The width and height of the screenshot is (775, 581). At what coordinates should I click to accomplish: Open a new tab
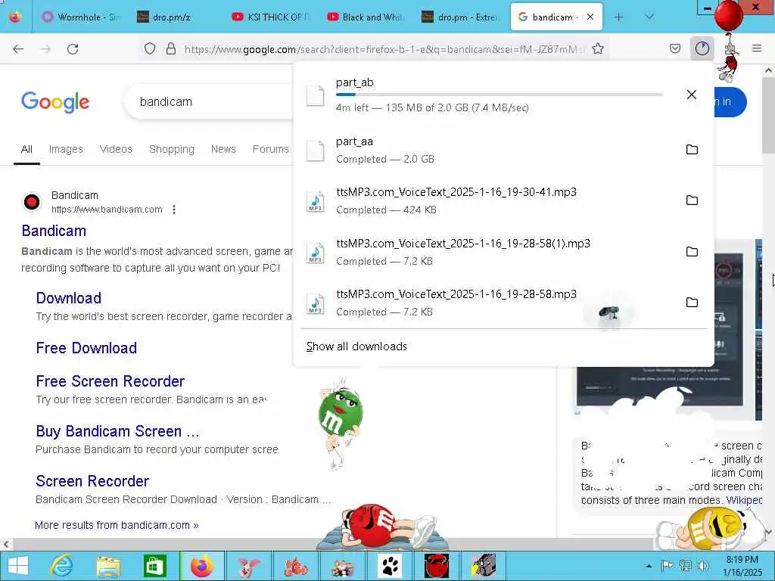(618, 17)
